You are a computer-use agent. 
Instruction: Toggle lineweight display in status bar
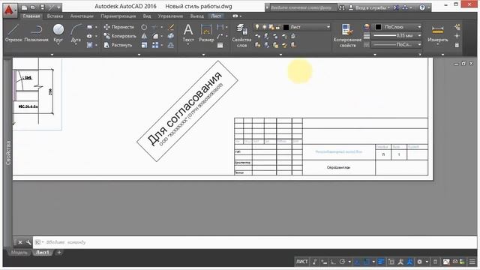tap(381, 262)
